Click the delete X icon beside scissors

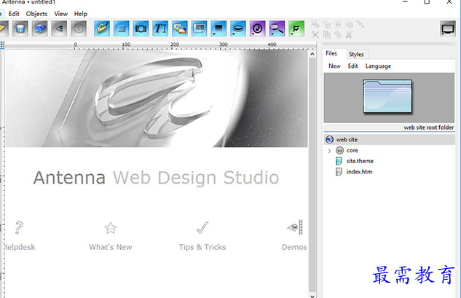[349, 35]
